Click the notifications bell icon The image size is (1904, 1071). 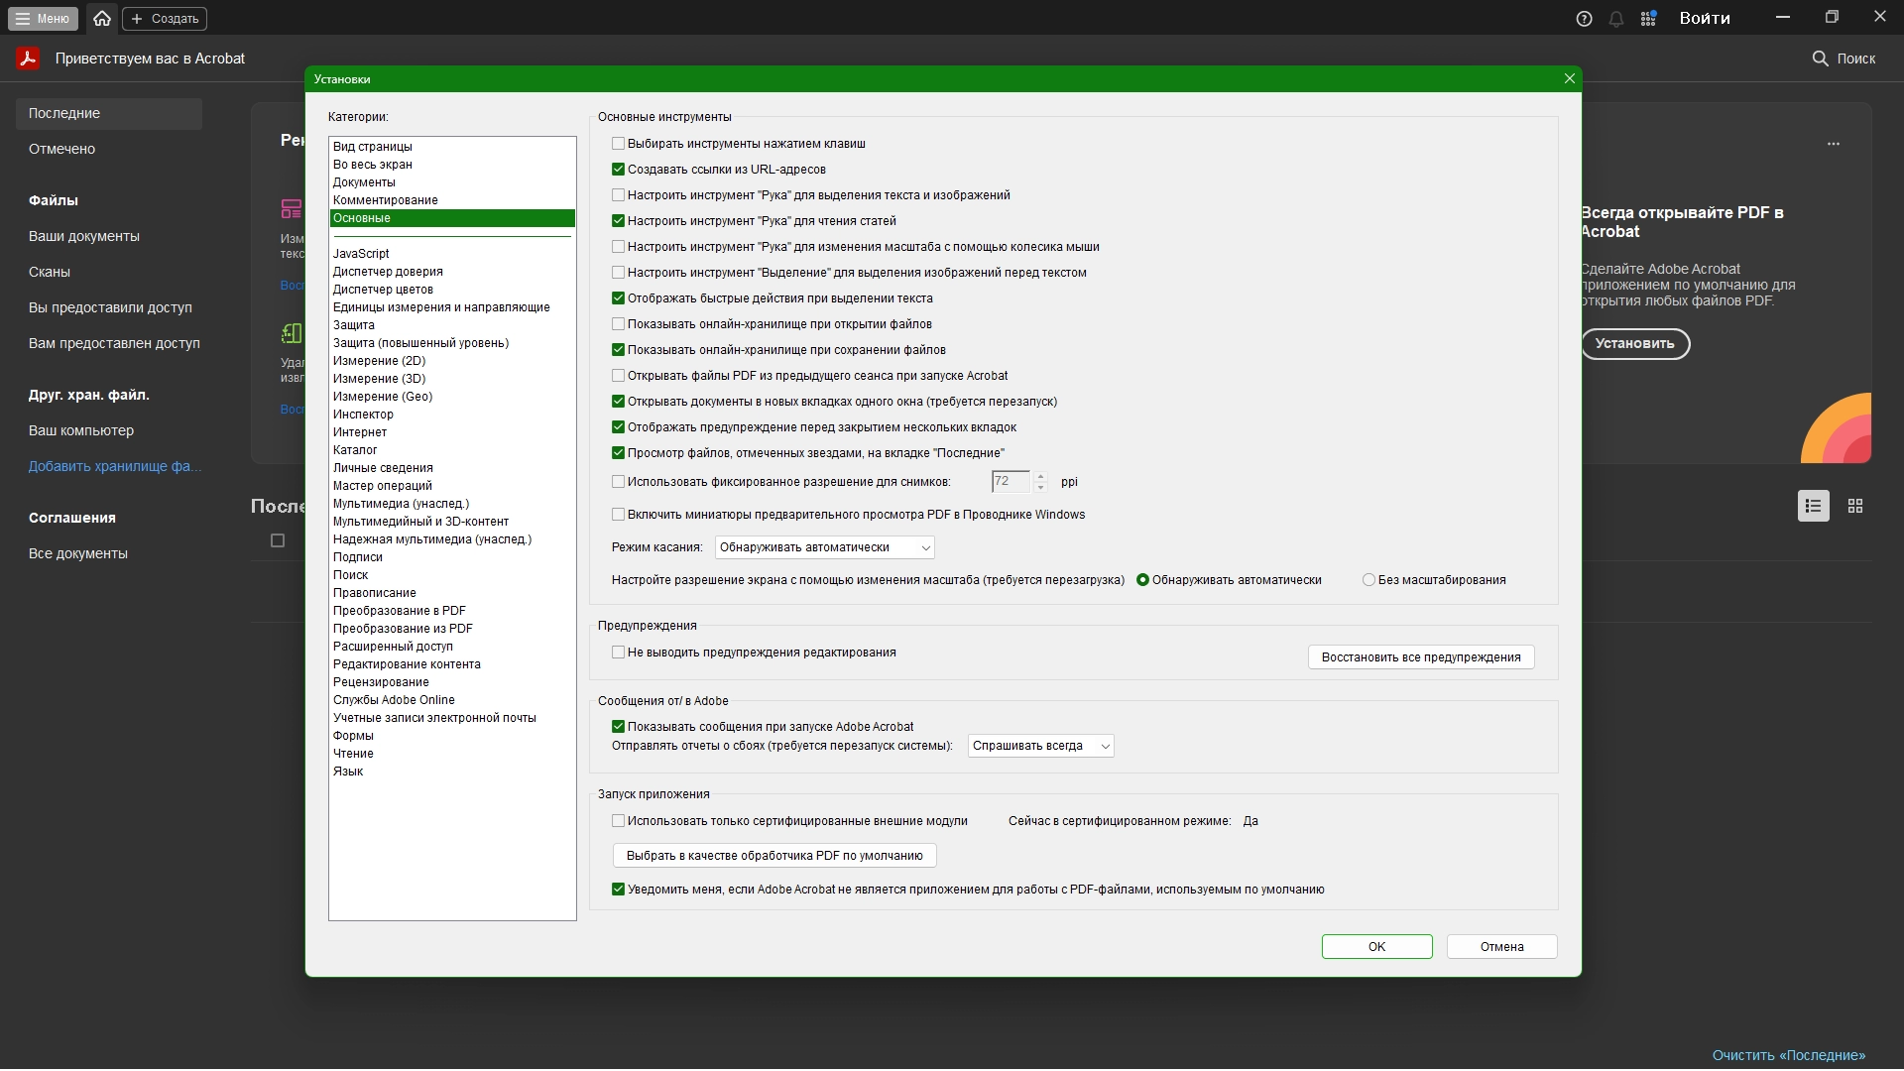coord(1615,19)
